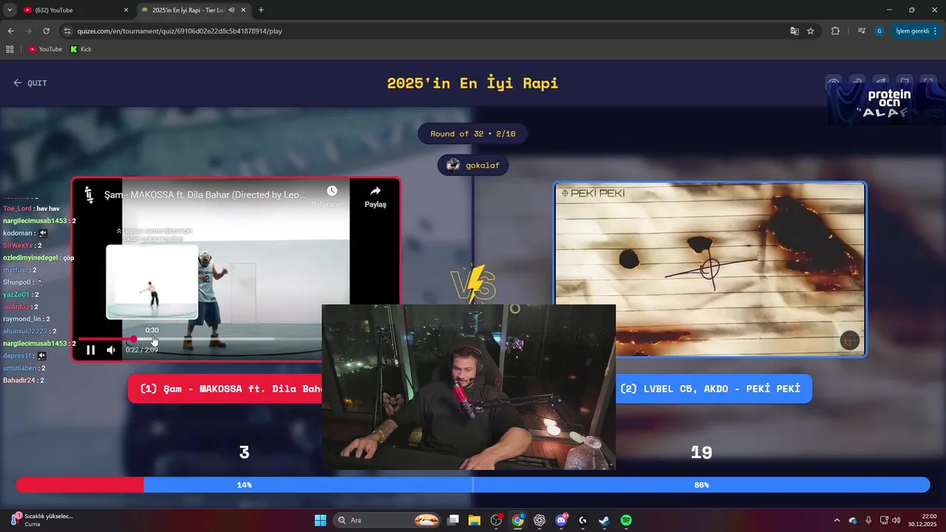Reload the current page

46,31
